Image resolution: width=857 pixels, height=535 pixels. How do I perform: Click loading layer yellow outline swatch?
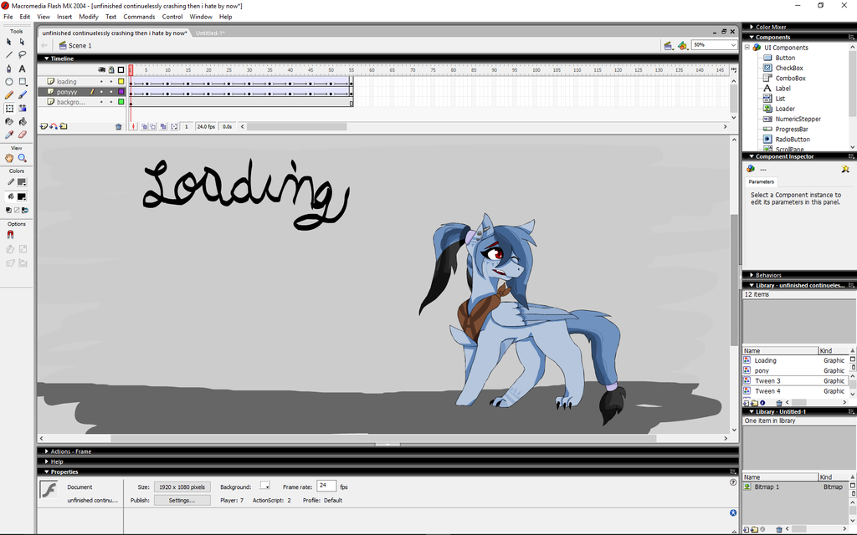coord(121,82)
